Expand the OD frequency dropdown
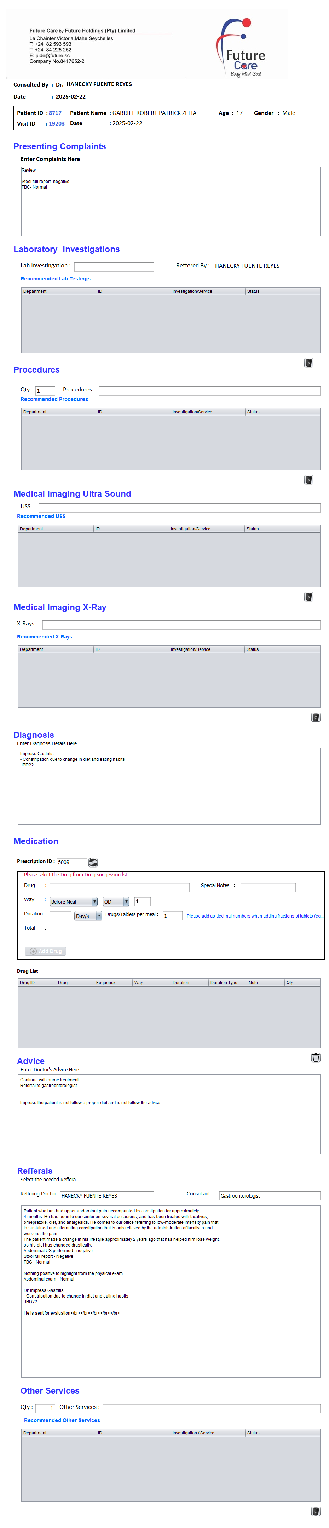Image resolution: width=329 pixels, height=1528 pixels. [x=116, y=902]
